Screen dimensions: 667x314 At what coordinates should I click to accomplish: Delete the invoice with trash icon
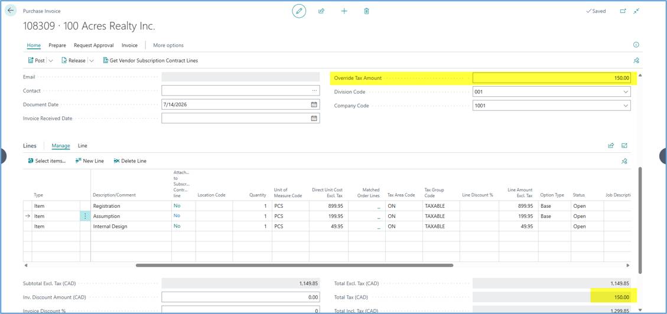pos(366,11)
